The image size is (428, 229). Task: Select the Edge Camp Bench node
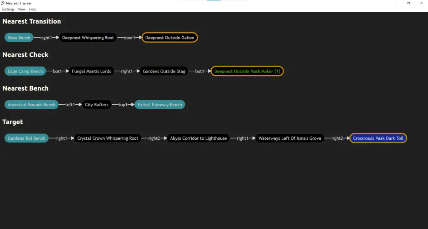click(25, 71)
